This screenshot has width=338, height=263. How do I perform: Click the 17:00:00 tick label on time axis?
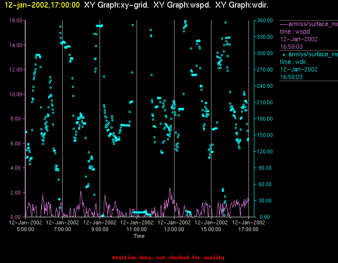pyautogui.click(x=248, y=229)
